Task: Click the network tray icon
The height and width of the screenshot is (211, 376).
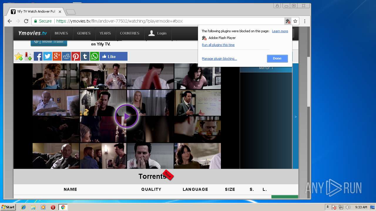Action: tap(341, 207)
